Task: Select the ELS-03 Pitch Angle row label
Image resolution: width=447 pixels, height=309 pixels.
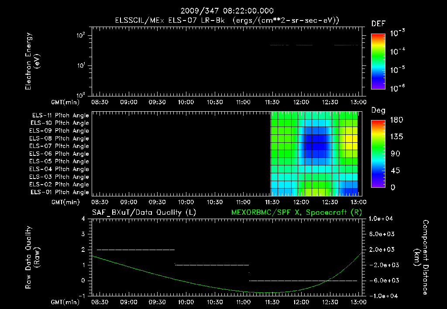Action: pyautogui.click(x=59, y=177)
